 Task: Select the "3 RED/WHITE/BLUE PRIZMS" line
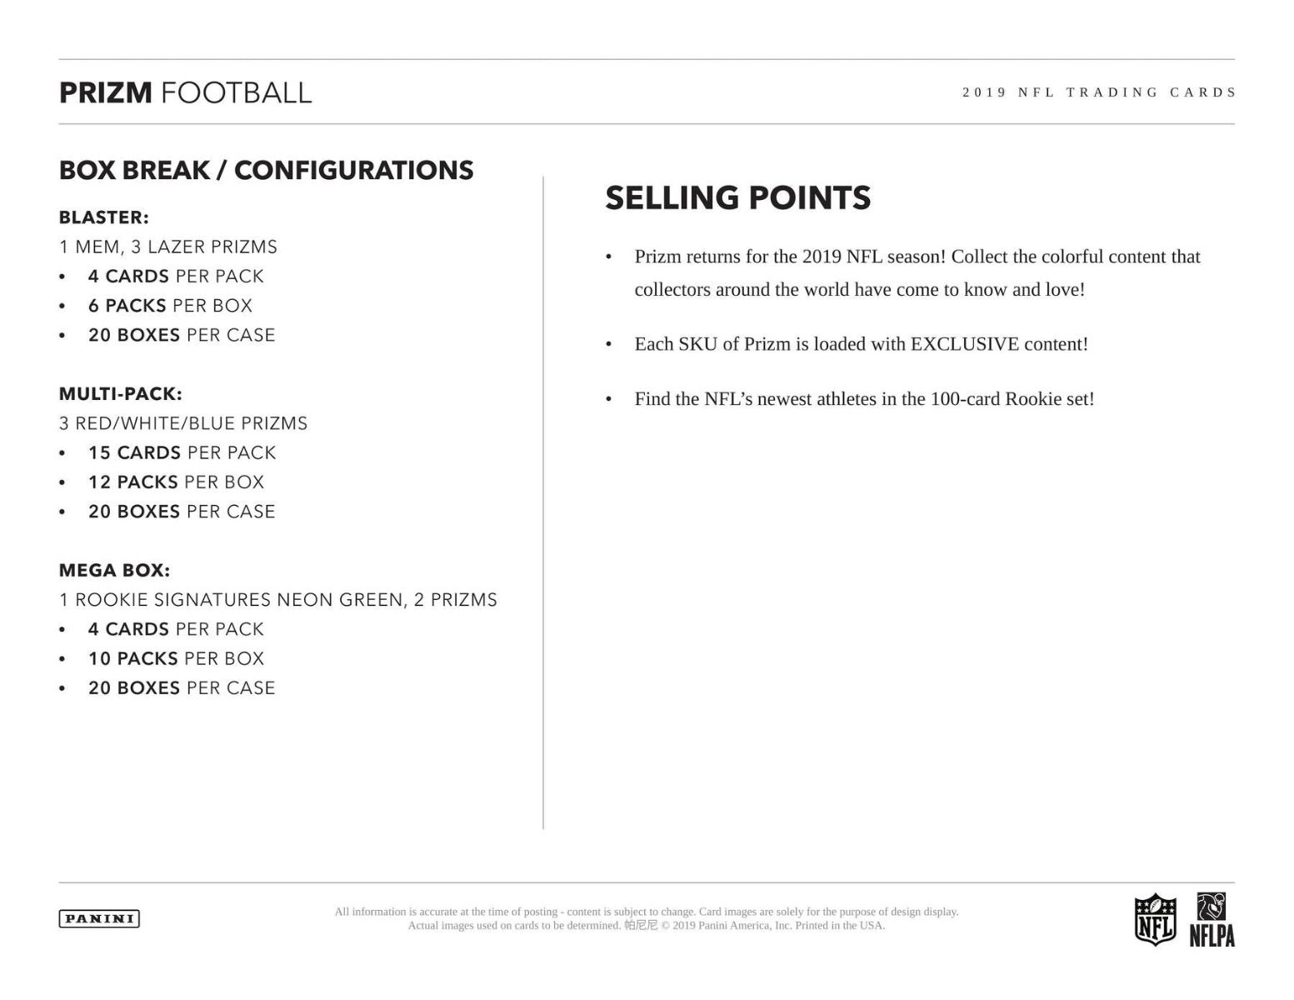(182, 423)
